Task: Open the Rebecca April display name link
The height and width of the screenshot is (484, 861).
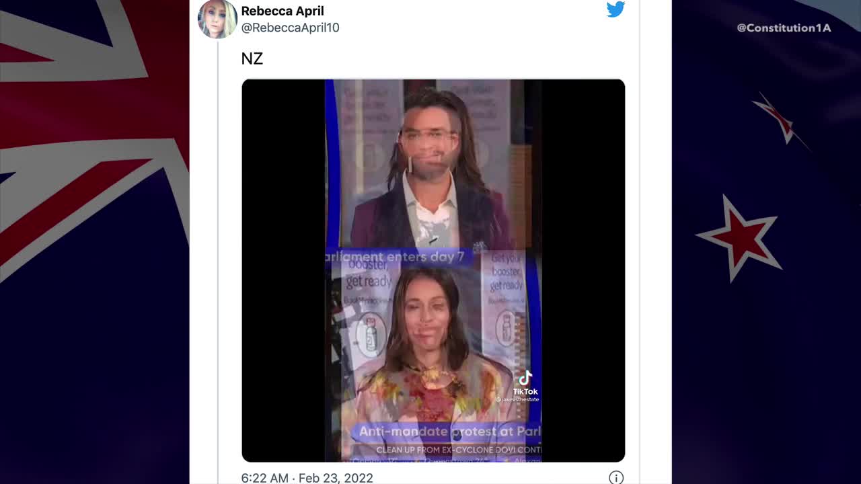Action: pyautogui.click(x=283, y=11)
